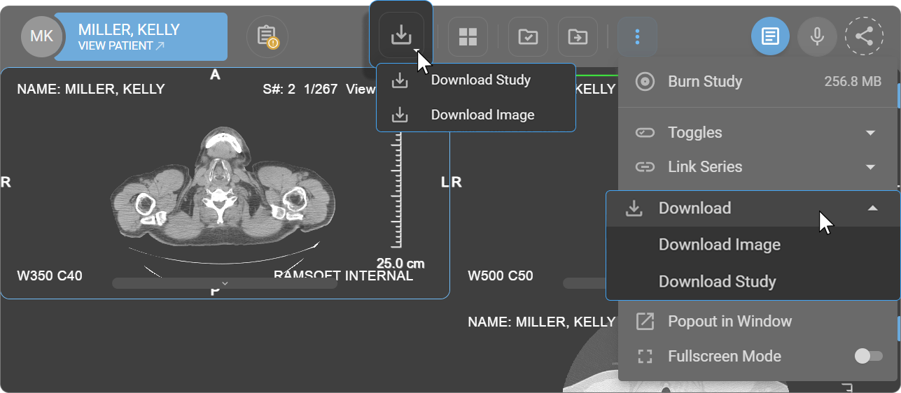Screen dimensions: 901x393
Task: Click the Popout in Window icon
Action: (x=645, y=322)
